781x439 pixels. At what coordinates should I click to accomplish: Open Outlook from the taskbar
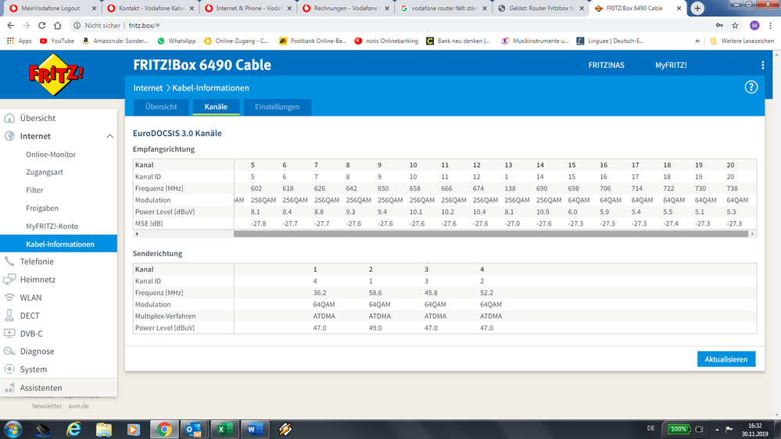tap(193, 429)
